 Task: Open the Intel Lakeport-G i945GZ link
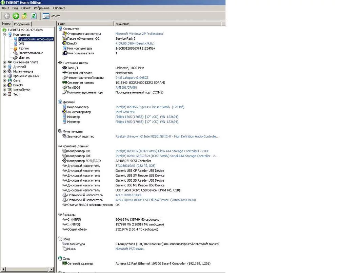[132, 78]
